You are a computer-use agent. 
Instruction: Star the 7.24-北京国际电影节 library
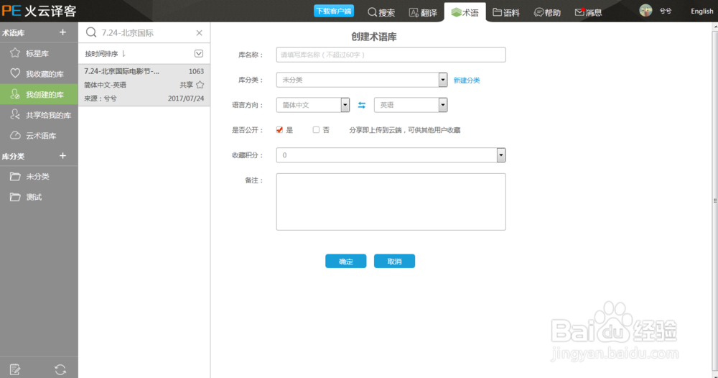point(200,85)
